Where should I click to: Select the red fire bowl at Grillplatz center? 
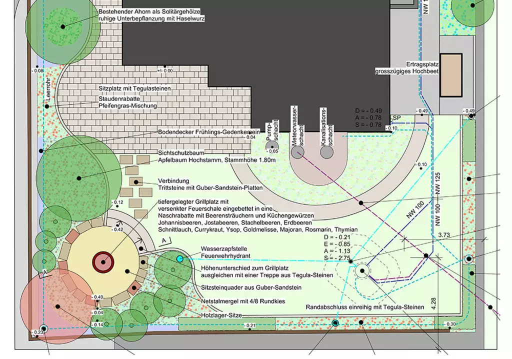[x=103, y=262]
